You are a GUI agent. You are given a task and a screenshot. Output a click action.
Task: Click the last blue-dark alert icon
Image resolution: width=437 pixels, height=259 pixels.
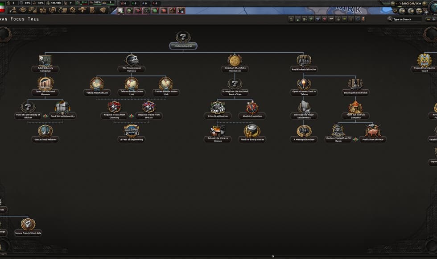[x=182, y=11]
